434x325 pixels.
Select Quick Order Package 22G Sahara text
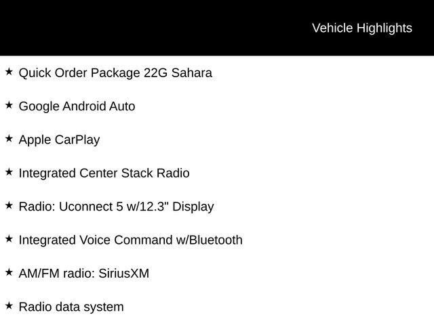[x=115, y=73]
